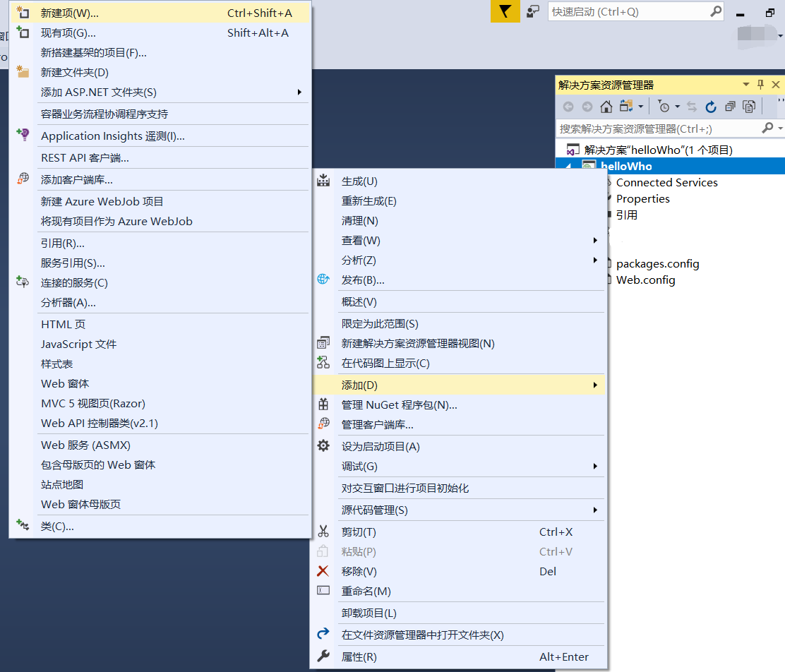The height and width of the screenshot is (672, 785).
Task: Choose Web Service (ASMX) item
Action: pos(160,445)
